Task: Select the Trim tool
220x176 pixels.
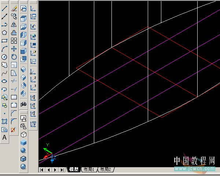Action: 14,81
